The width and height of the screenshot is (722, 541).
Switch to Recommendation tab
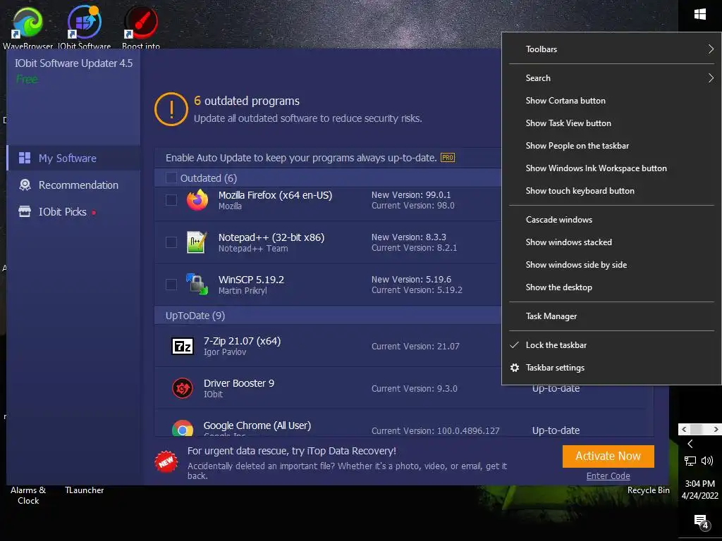tap(73, 185)
